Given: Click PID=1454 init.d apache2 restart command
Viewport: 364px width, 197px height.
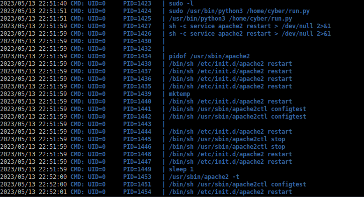Looking at the screenshot, I should 230,192.
